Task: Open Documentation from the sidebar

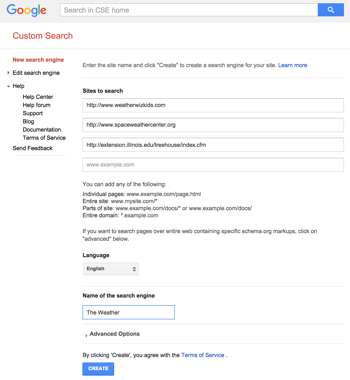Action: click(41, 129)
